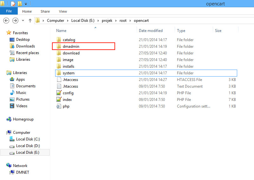Open the Share ribbon tab
The width and height of the screenshot is (254, 180).
(x=45, y=11)
